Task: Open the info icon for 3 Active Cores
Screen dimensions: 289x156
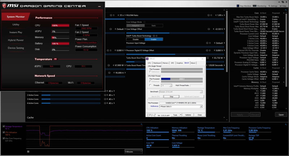Action: (105, 99)
